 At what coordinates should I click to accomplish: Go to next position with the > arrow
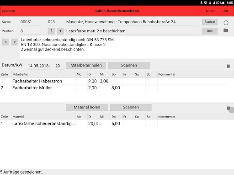click(x=15, y=42)
